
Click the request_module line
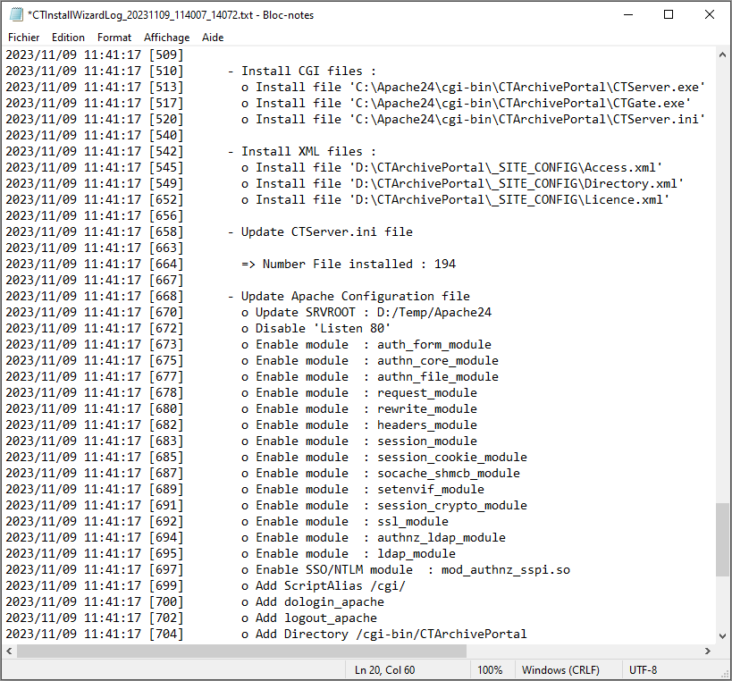point(359,393)
